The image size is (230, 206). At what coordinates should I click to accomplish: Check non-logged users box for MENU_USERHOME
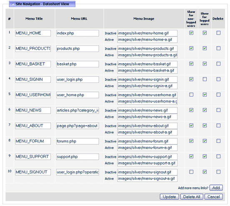[191, 94]
